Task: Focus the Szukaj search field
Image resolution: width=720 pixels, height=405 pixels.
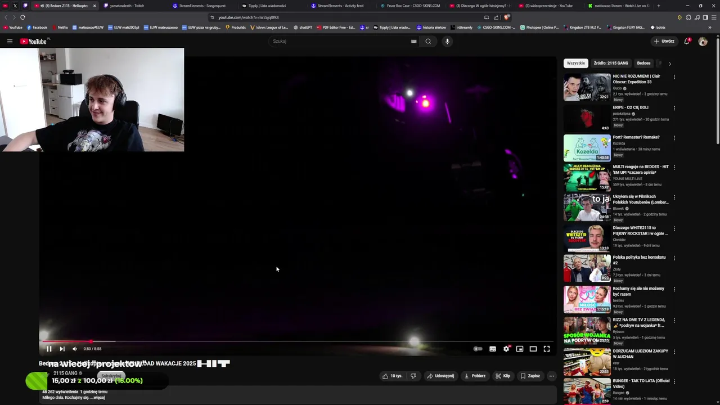Action: 340,41
